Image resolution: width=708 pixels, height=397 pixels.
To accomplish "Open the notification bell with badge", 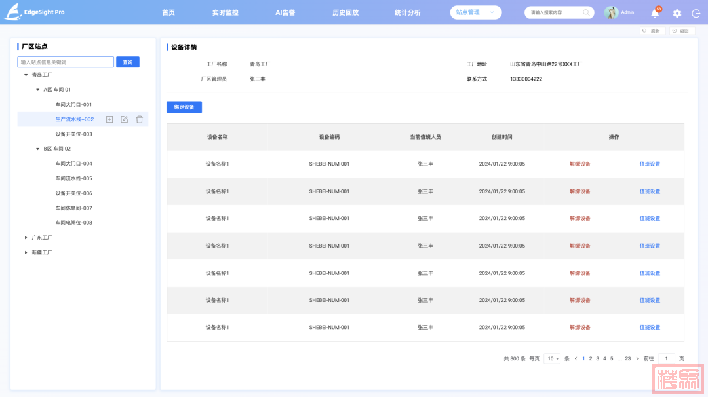I will tap(655, 13).
